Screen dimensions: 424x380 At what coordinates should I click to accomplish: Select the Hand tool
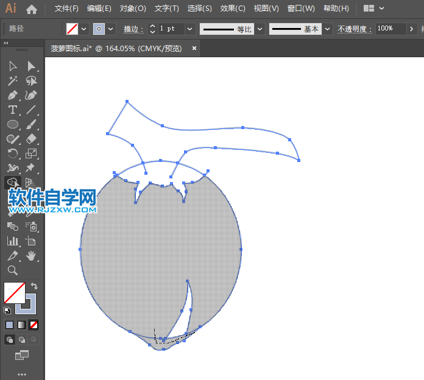tap(31, 256)
